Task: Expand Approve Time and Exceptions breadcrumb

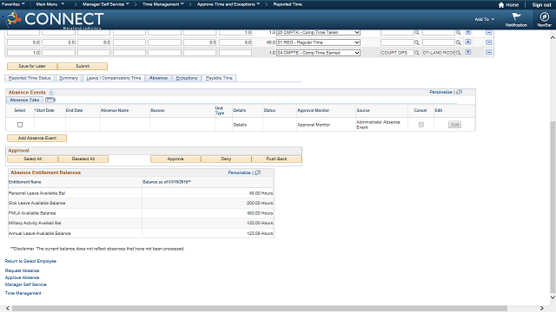Action: (228, 4)
